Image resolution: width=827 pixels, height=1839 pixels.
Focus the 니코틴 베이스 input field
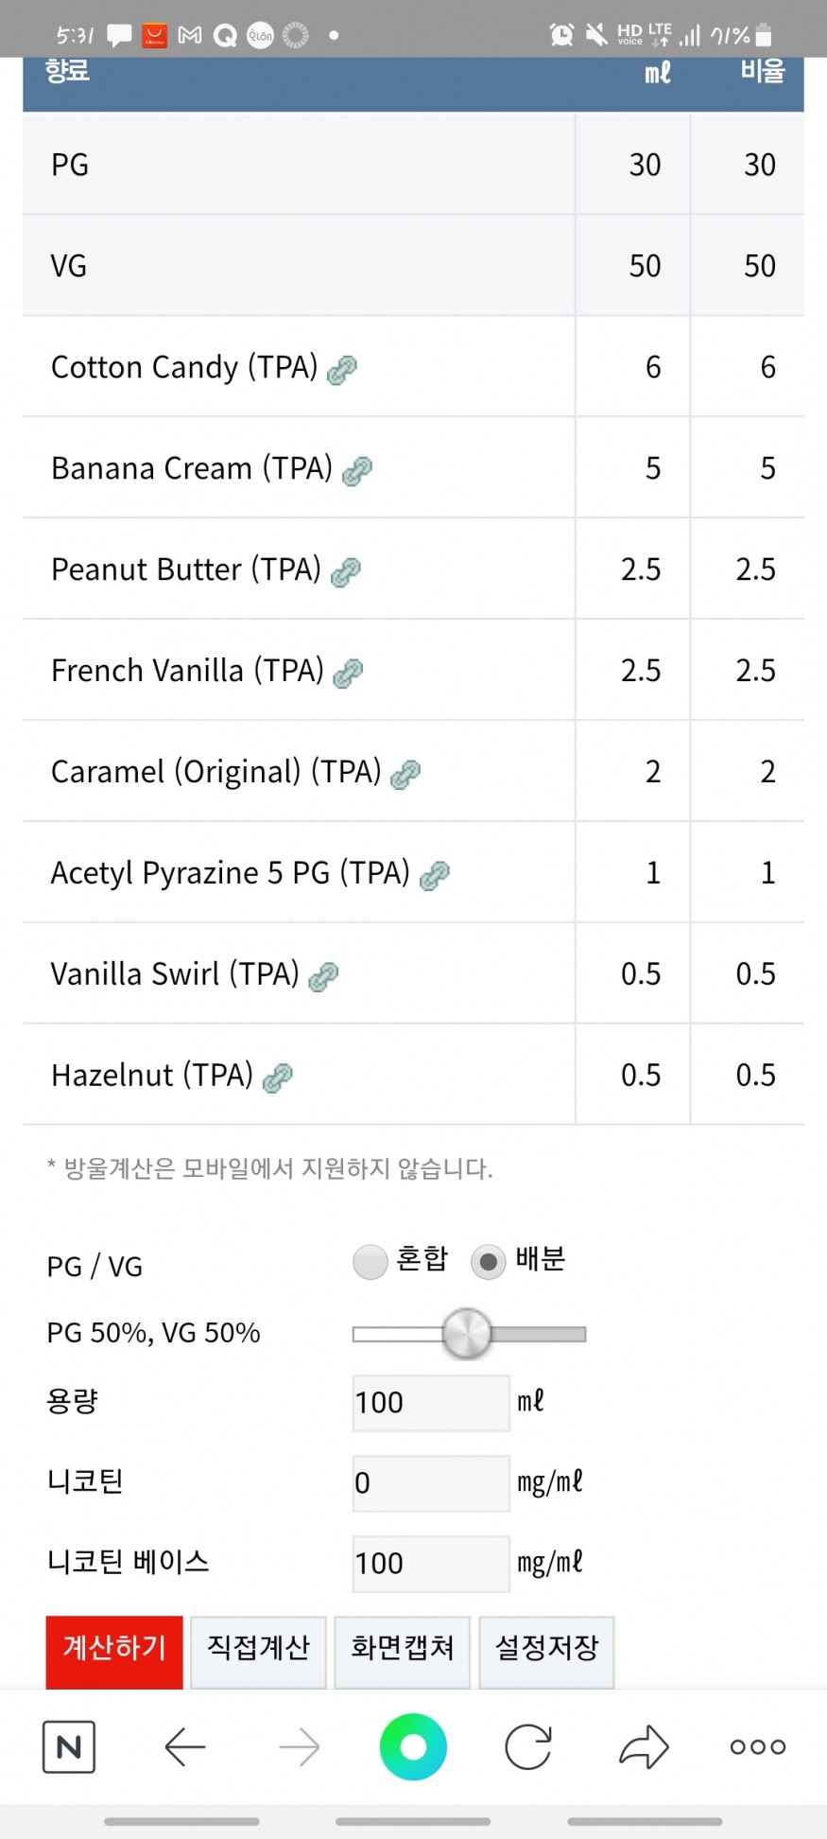tap(430, 1563)
